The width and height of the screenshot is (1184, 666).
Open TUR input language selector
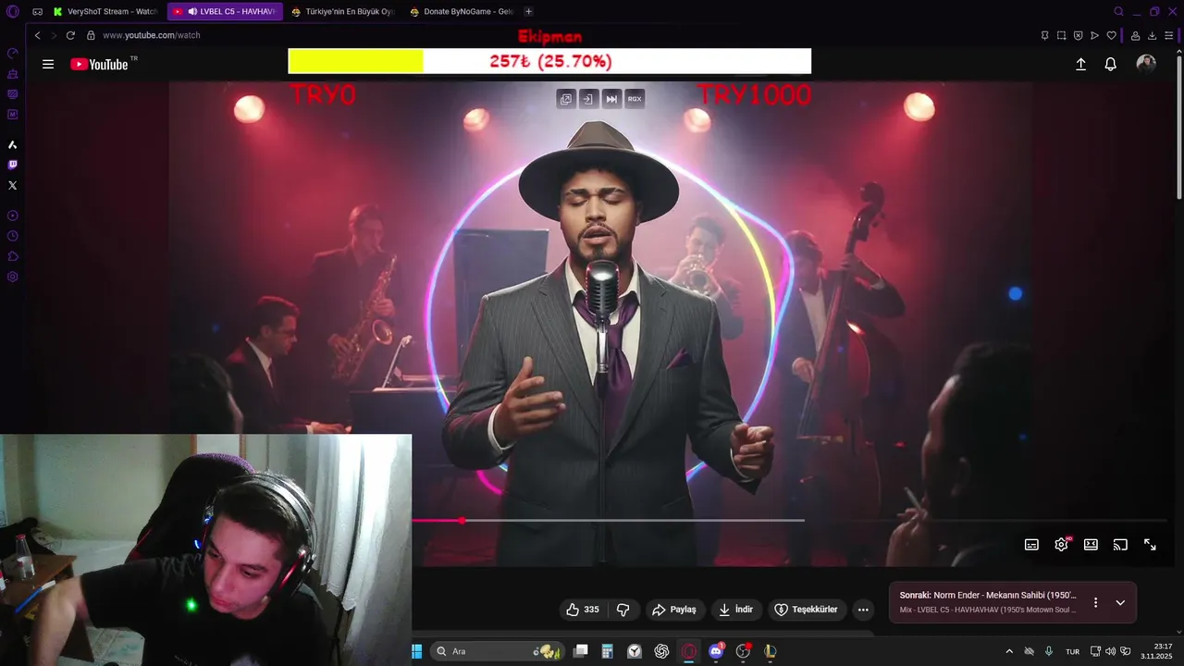click(x=1072, y=651)
